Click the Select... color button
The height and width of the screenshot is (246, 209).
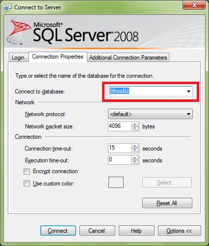(167, 182)
